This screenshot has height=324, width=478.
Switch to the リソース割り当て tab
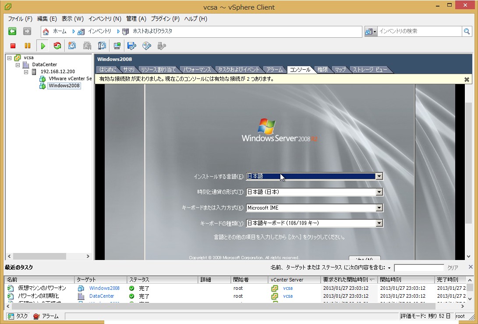coord(159,70)
